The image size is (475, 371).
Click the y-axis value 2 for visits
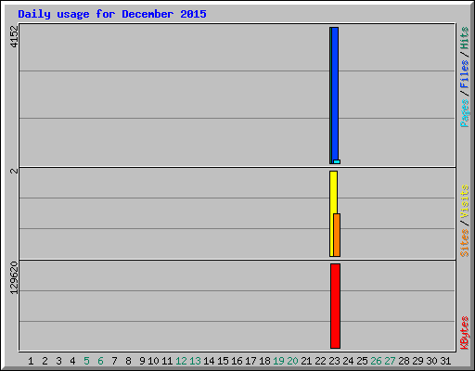point(14,171)
